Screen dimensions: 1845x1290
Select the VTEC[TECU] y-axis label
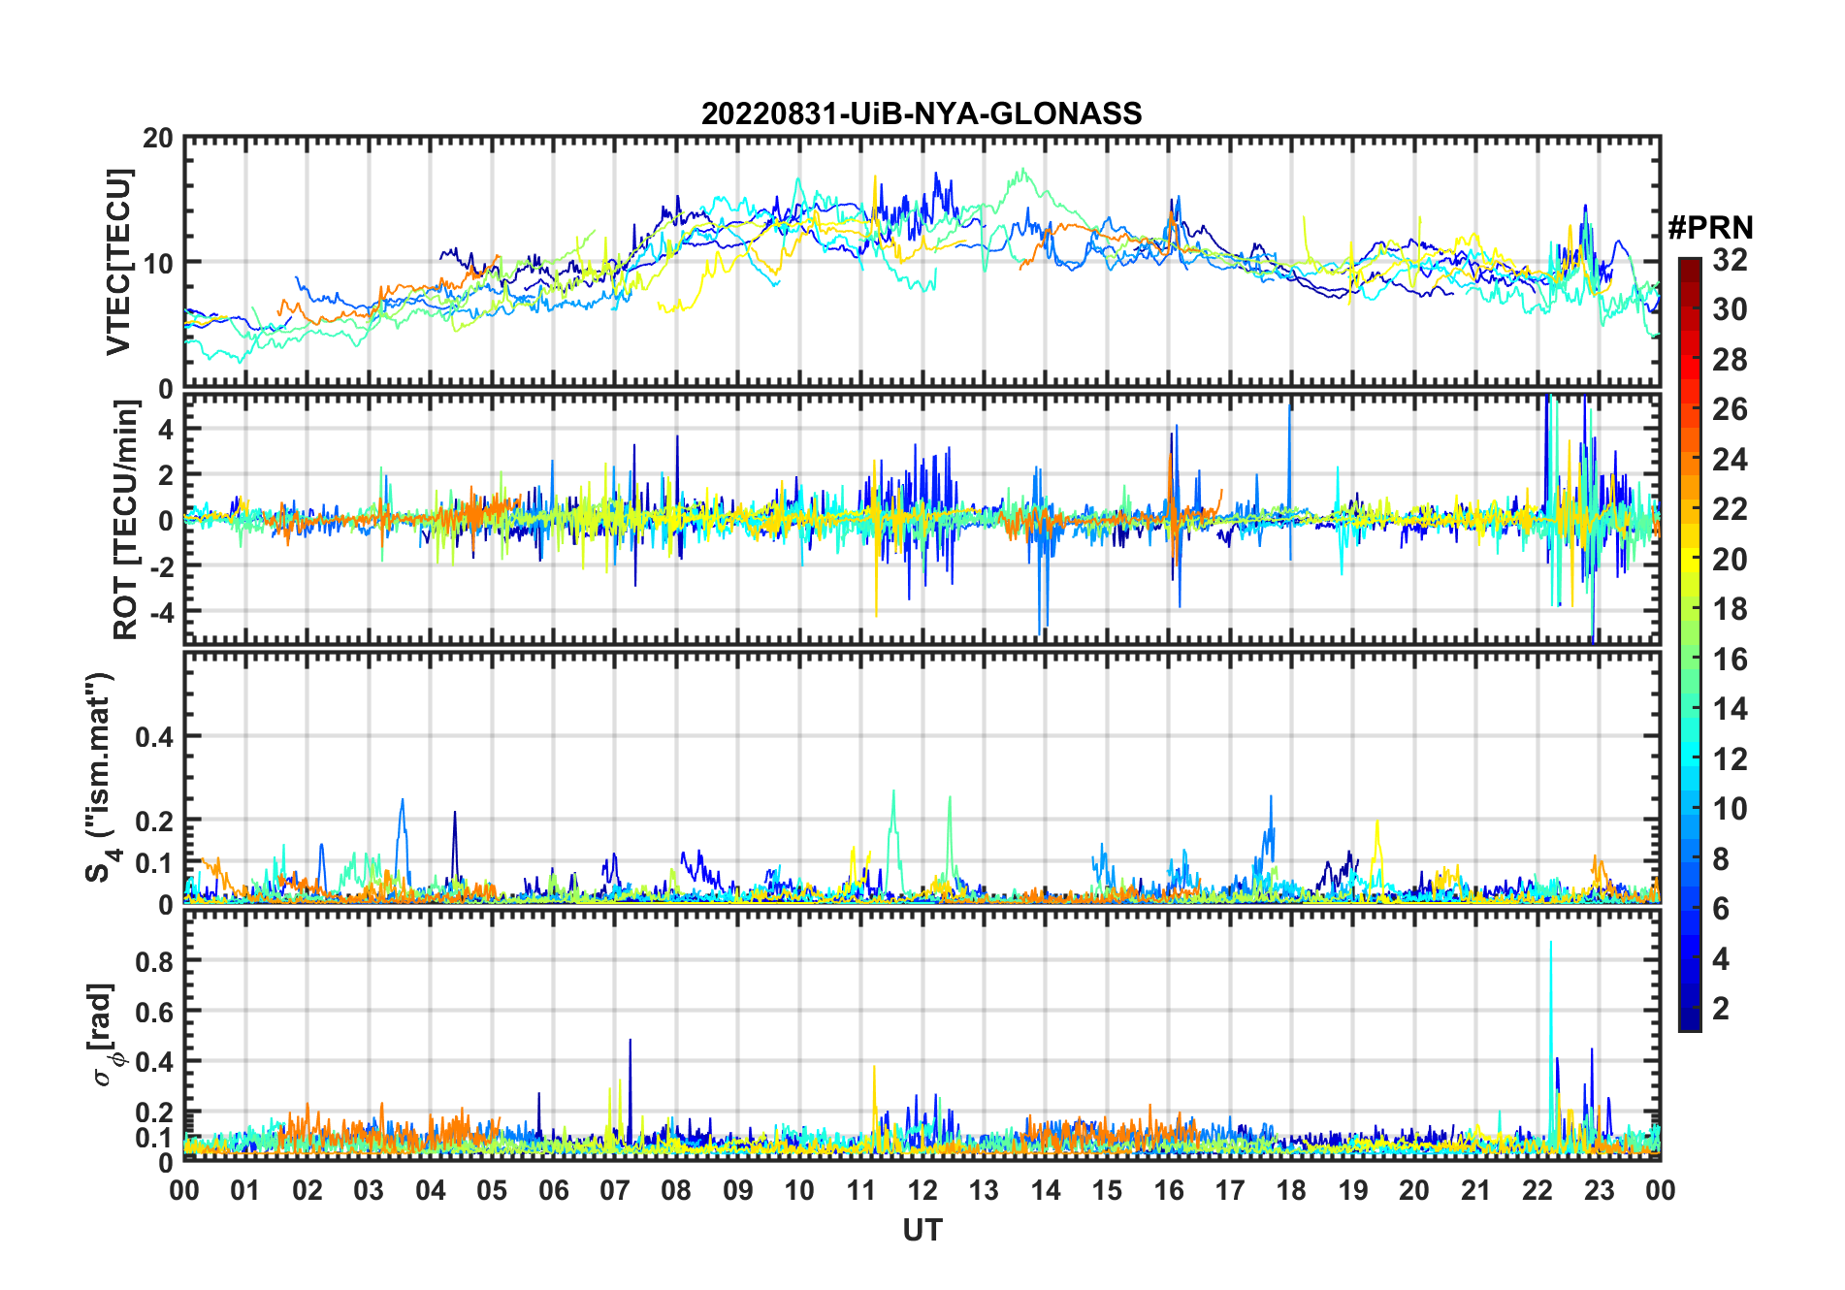tap(118, 262)
